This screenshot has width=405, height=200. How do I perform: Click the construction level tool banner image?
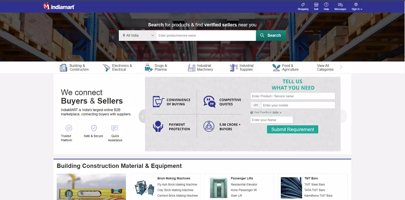tap(91, 187)
